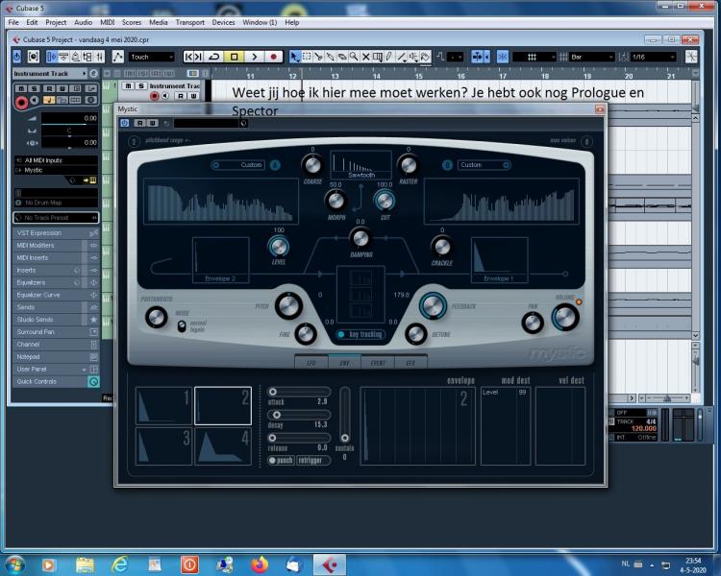Select envelope 3 thumbnail
This screenshot has height=576, width=721.
tap(163, 446)
